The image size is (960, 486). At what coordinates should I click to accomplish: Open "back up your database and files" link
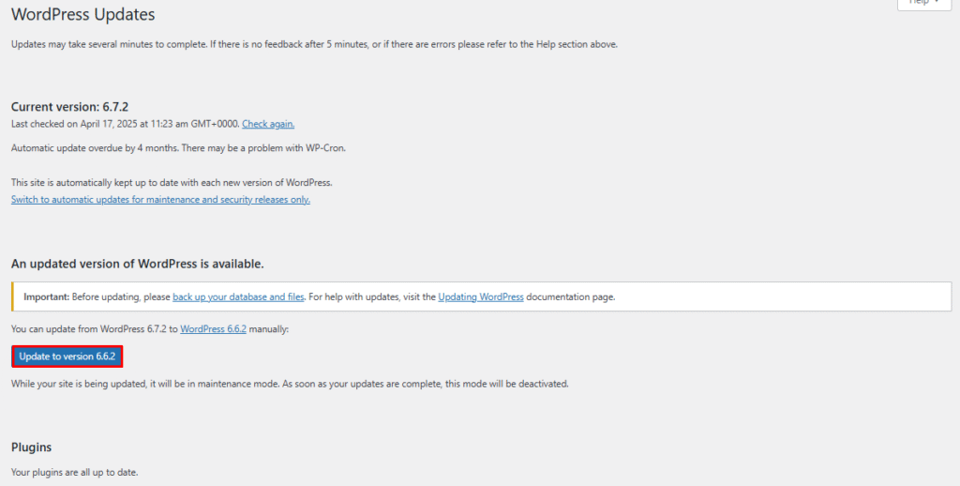[x=238, y=297]
